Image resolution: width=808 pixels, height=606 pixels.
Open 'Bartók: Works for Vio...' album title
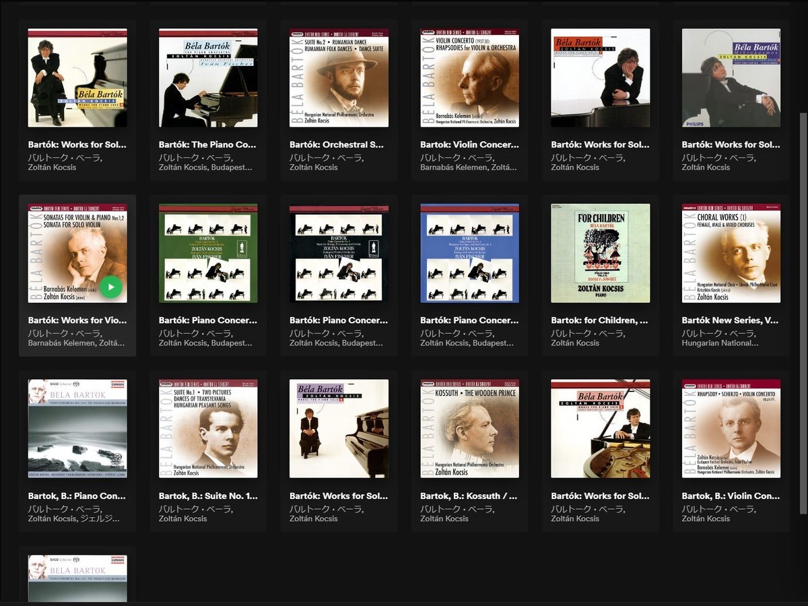tap(77, 320)
